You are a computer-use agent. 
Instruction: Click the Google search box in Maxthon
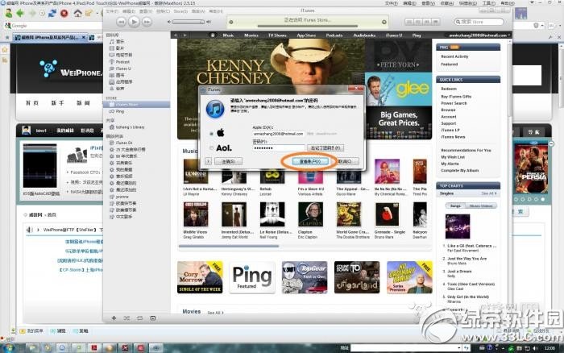[x=54, y=26]
